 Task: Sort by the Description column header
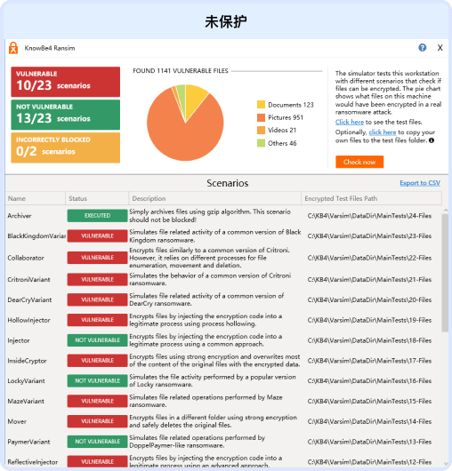[x=215, y=198]
